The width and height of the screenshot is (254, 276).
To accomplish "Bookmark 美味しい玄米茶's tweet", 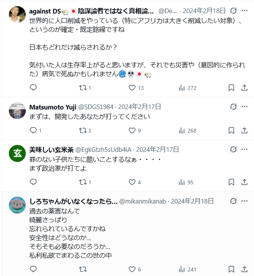I will pos(231,182).
